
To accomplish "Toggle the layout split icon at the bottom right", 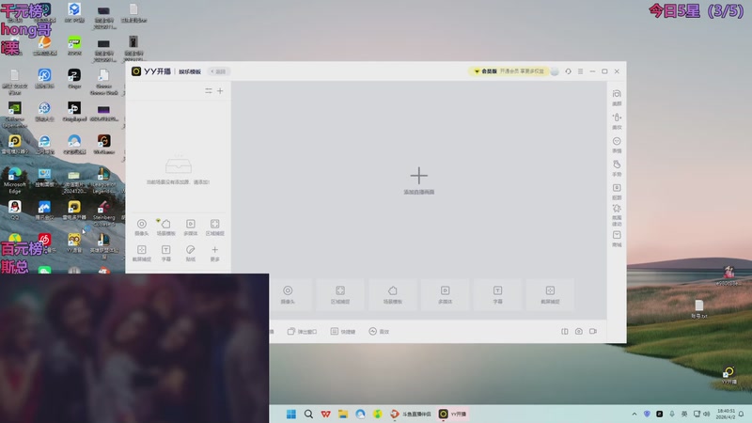I will [x=565, y=332].
